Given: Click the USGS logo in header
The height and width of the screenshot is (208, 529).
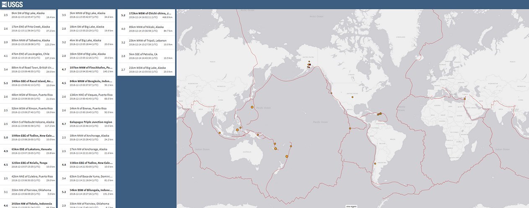Looking at the screenshot, I should pyautogui.click(x=12, y=4).
